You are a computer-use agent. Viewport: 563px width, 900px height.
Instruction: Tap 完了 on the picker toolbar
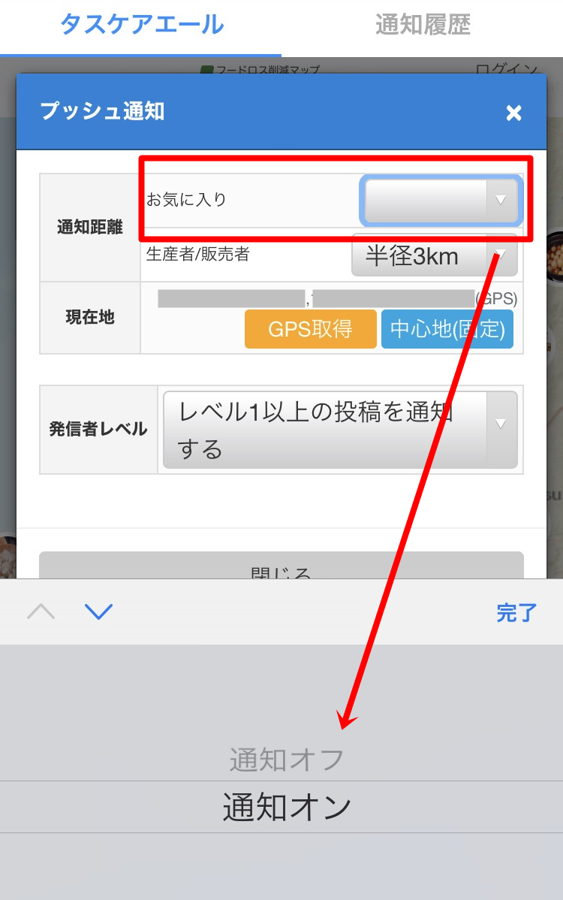click(516, 612)
